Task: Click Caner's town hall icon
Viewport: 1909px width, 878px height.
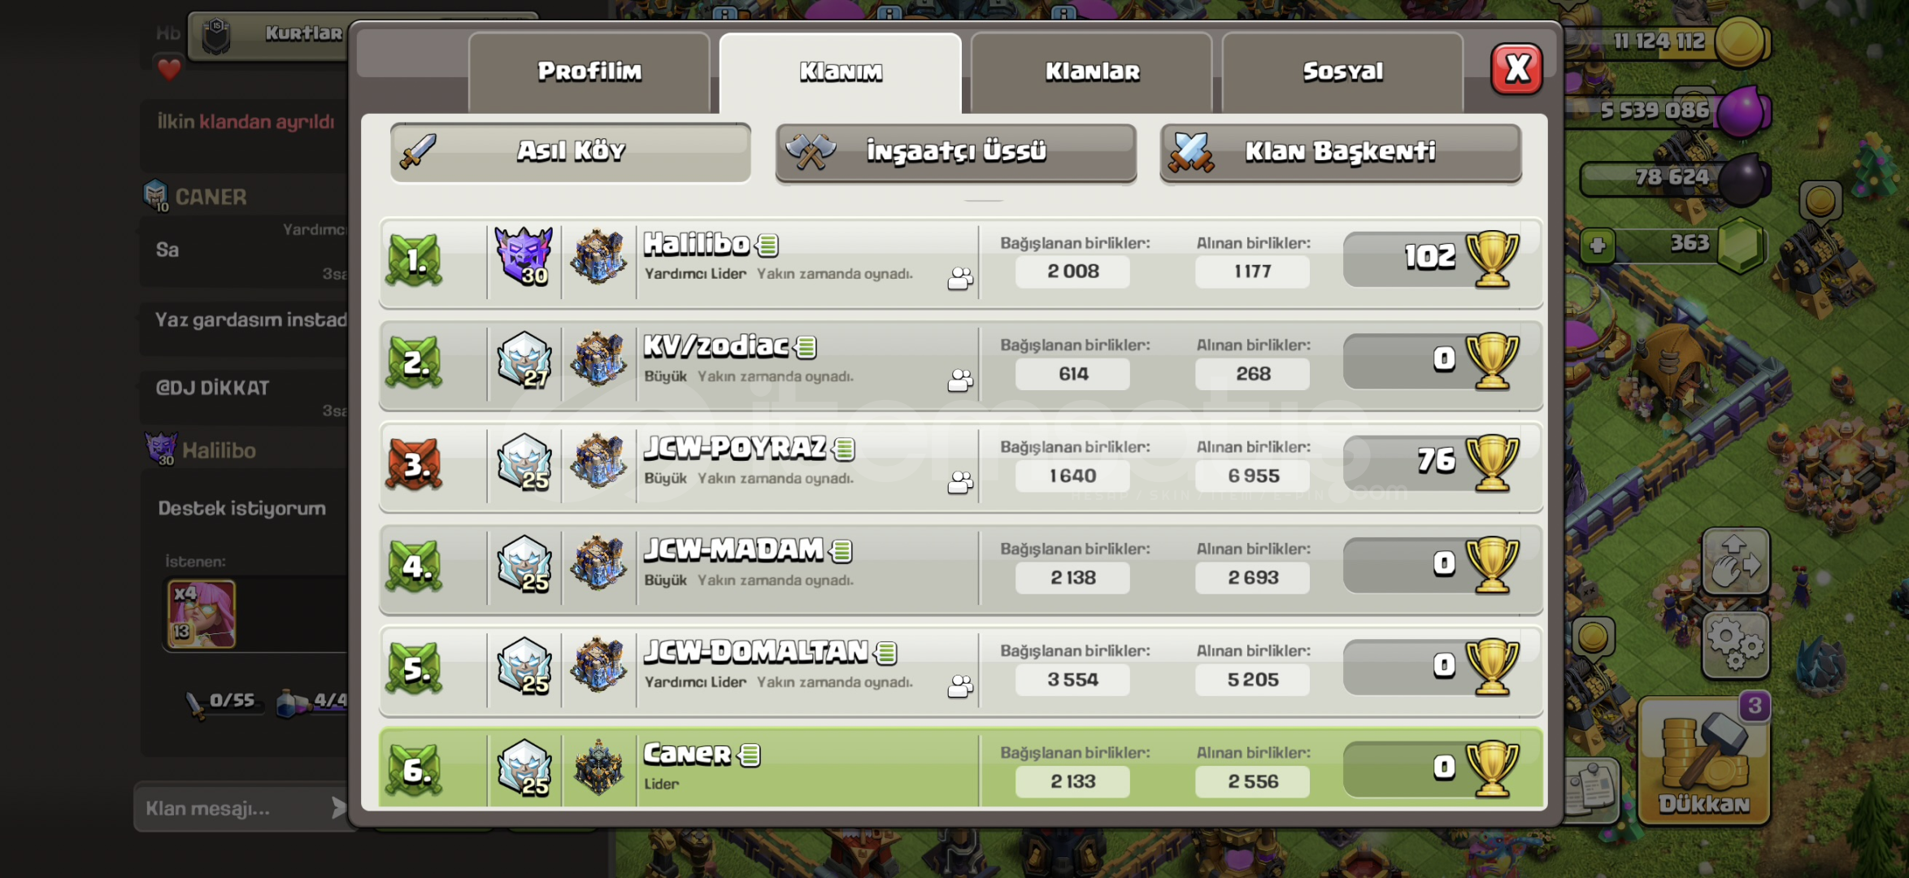Action: [598, 767]
